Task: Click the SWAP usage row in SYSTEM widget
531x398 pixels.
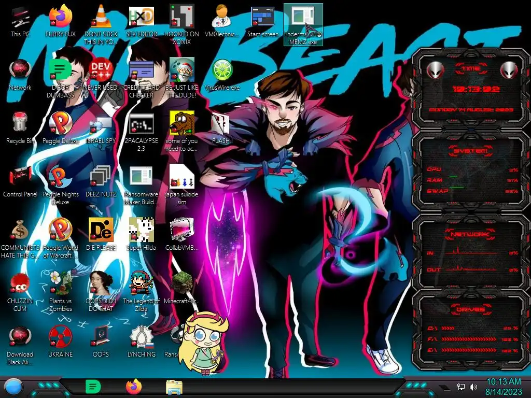Action: click(x=472, y=191)
